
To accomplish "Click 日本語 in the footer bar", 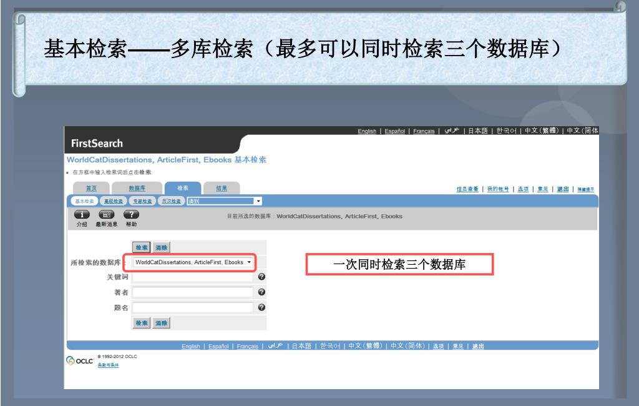I will coord(301,345).
